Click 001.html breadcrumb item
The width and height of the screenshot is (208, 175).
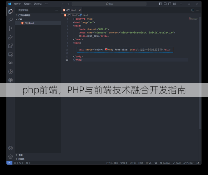coord(70,15)
